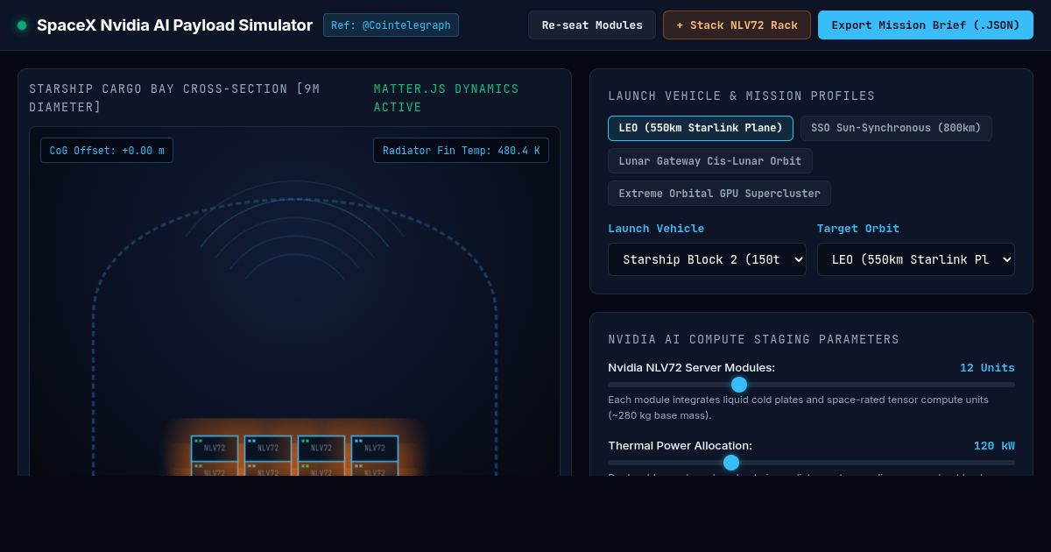Adjust the Nvidia NLV72 Server Modules slider

pos(811,385)
